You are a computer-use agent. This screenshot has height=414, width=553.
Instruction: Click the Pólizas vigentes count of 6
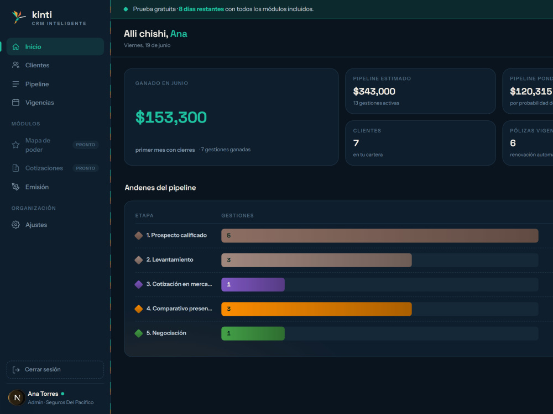pyautogui.click(x=513, y=144)
